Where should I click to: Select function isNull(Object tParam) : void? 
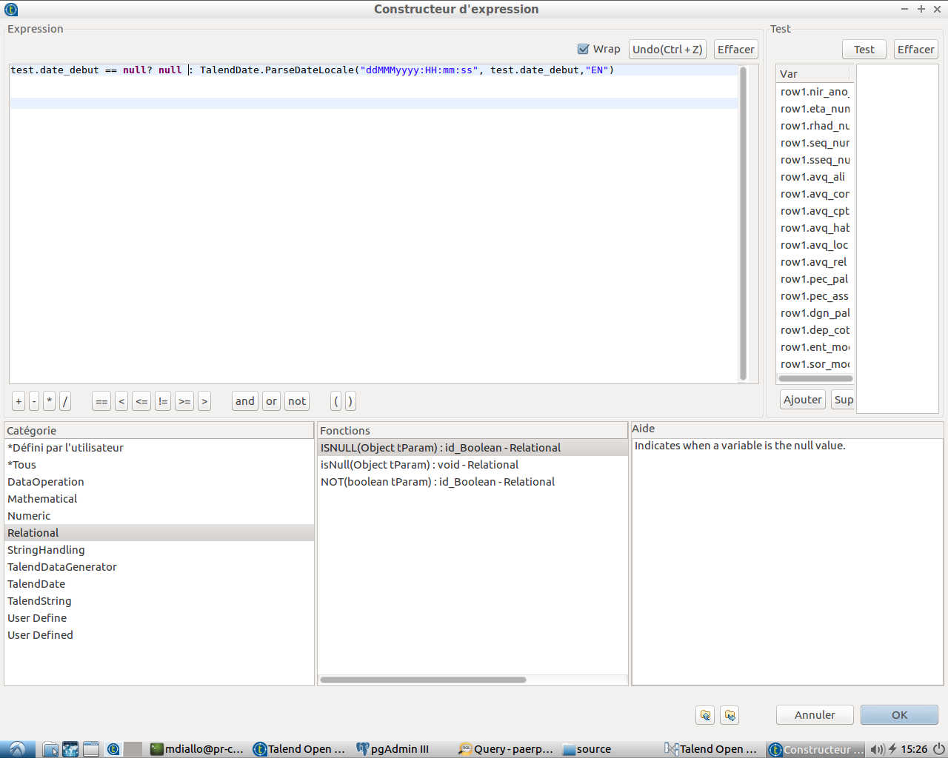(473, 465)
